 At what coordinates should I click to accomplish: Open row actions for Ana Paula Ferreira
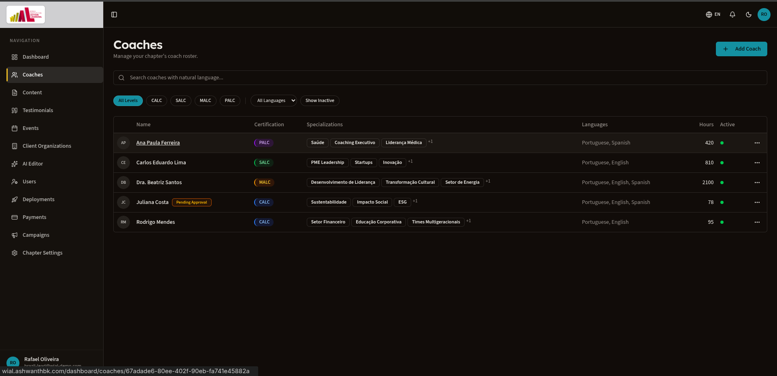pyautogui.click(x=757, y=143)
